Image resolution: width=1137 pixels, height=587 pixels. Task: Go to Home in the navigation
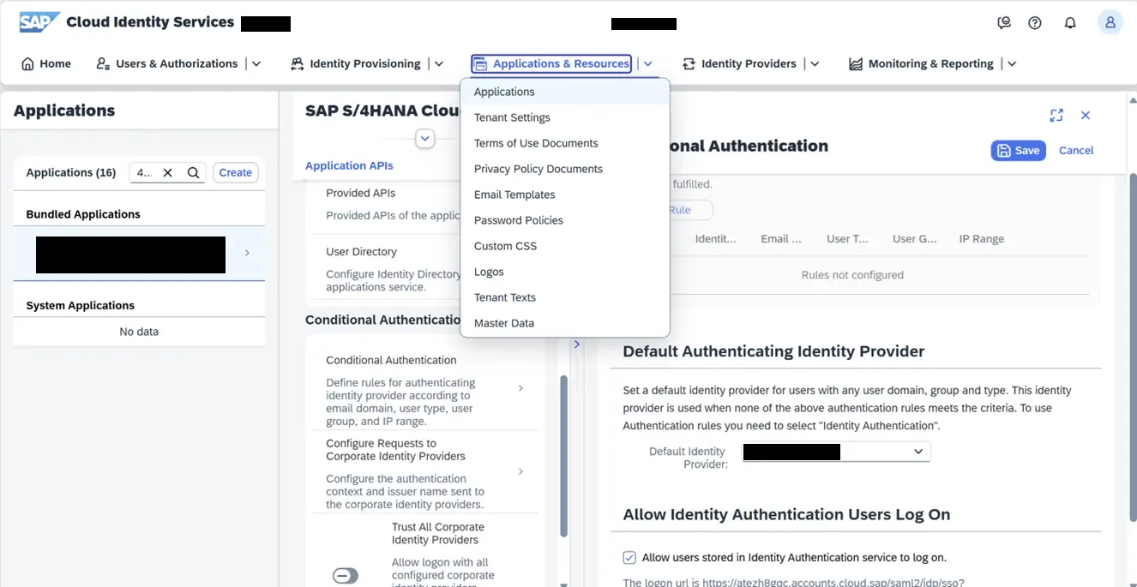46,63
